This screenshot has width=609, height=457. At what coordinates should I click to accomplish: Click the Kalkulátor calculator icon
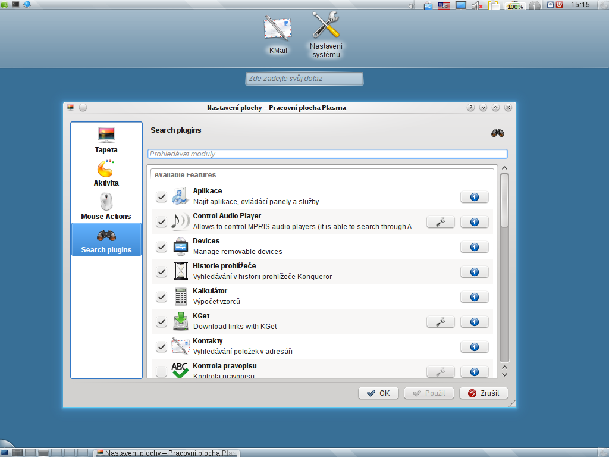point(180,296)
